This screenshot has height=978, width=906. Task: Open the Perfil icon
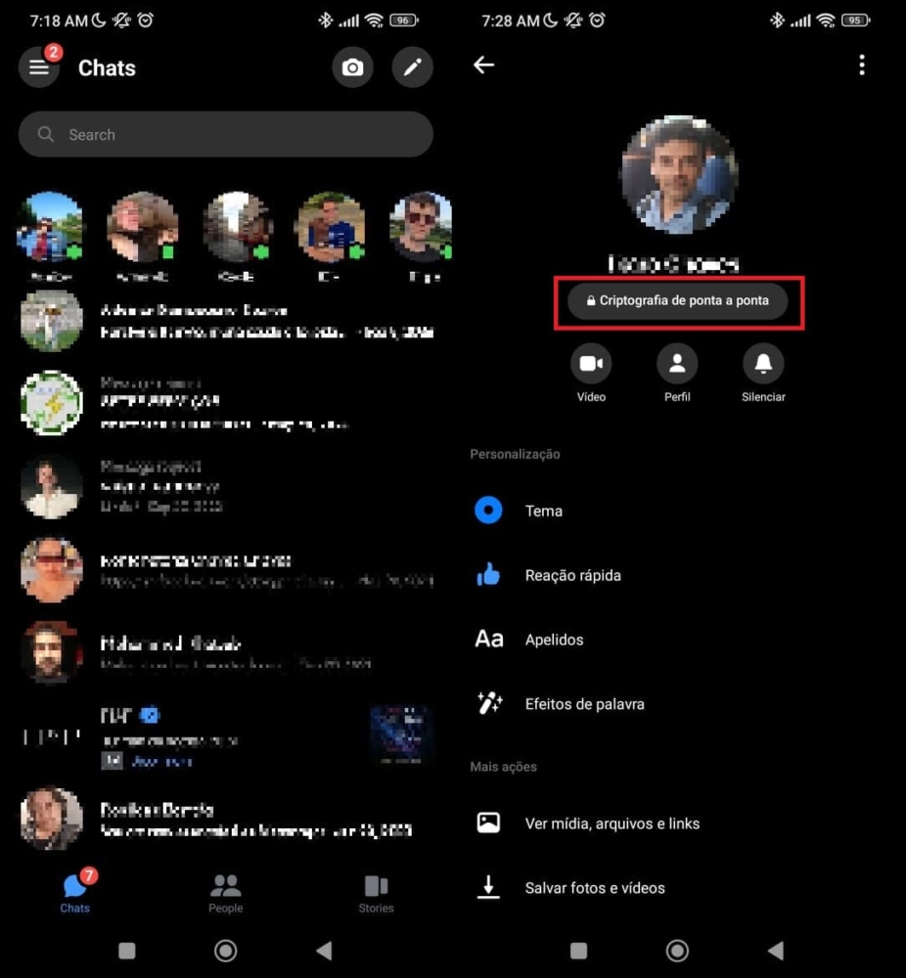(x=677, y=364)
